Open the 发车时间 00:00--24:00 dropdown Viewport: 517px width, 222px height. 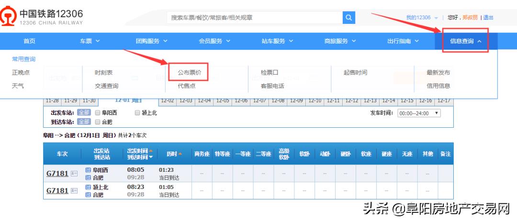(x=419, y=113)
